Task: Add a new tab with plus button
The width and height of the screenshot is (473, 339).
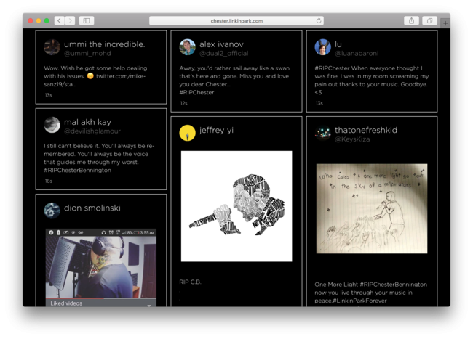Action: pos(445,23)
